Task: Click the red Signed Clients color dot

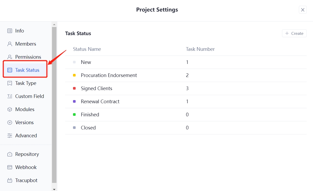Action: pos(74,88)
